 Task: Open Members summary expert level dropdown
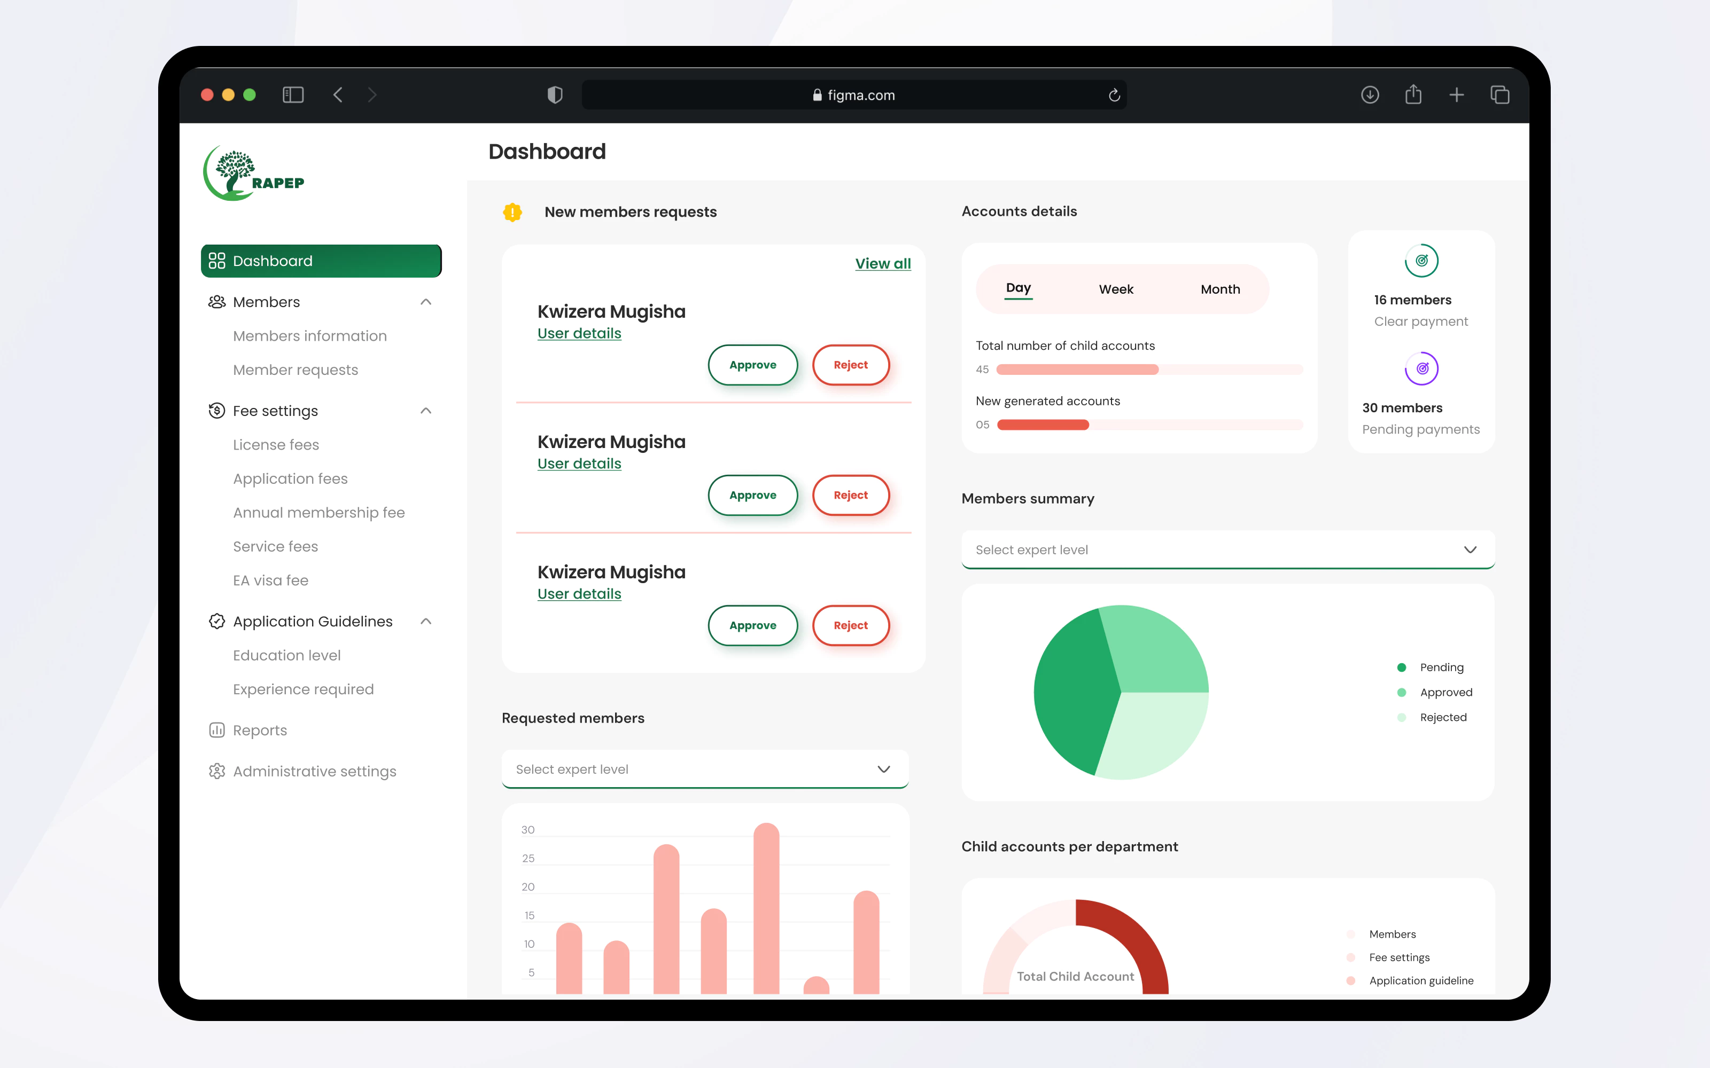click(1227, 549)
